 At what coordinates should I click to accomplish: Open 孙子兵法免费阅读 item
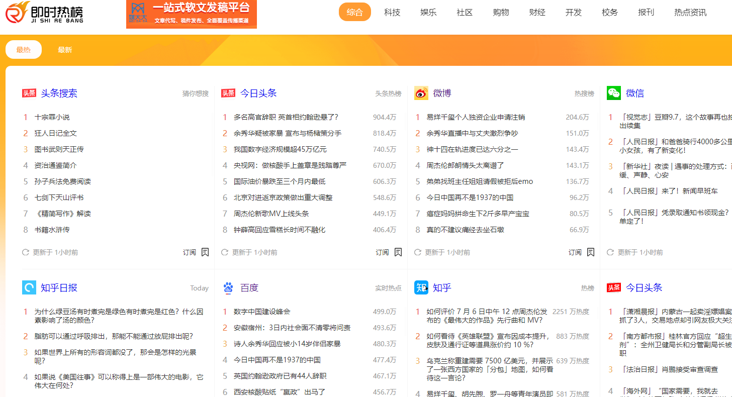63,181
